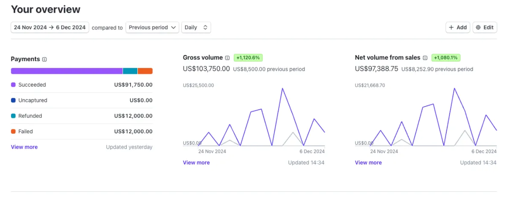Click the info icon beside Payments

45,59
